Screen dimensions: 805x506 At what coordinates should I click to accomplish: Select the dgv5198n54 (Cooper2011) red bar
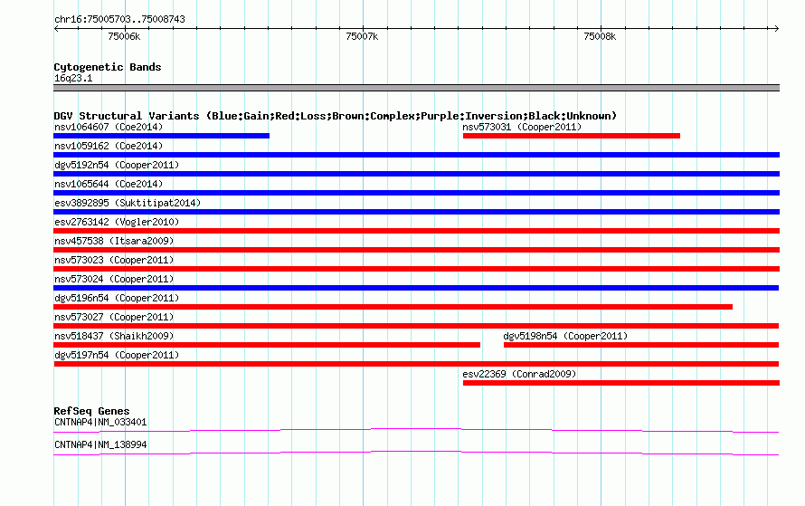coord(641,345)
